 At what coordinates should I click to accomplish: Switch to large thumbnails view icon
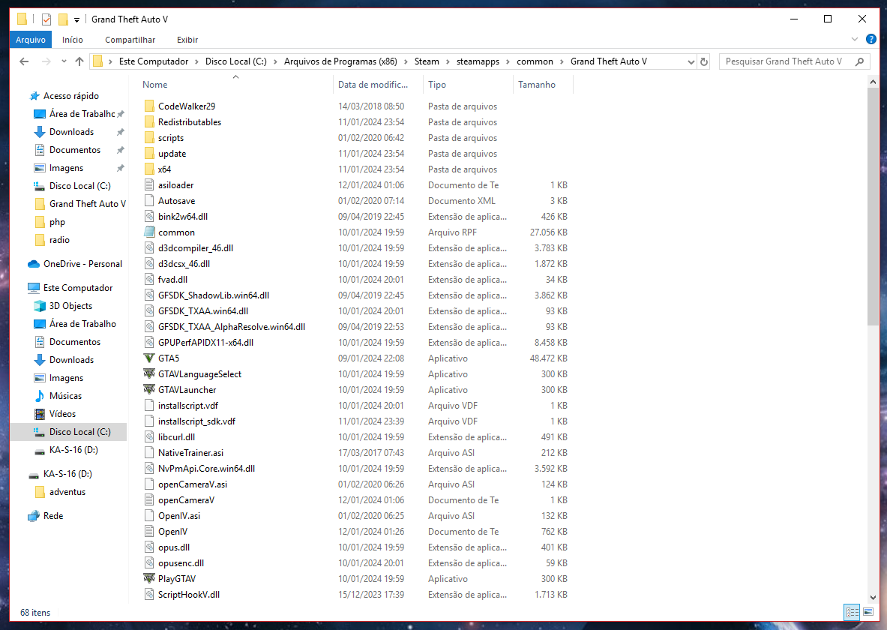coord(868,612)
